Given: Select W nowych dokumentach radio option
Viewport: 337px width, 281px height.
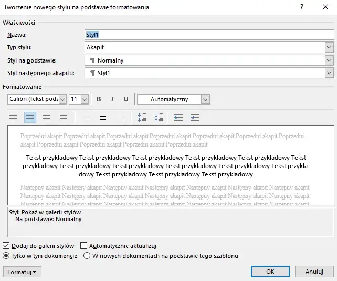Looking at the screenshot, I should pos(87,256).
